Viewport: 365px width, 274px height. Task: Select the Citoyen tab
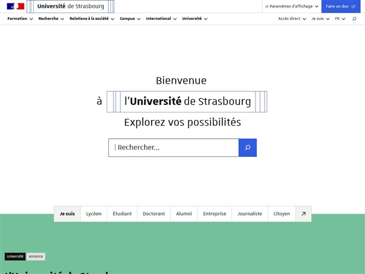[282, 213]
